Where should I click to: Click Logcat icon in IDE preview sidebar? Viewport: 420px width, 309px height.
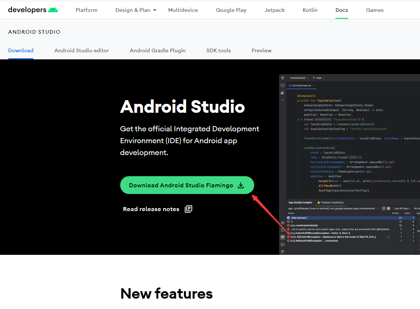click(283, 223)
